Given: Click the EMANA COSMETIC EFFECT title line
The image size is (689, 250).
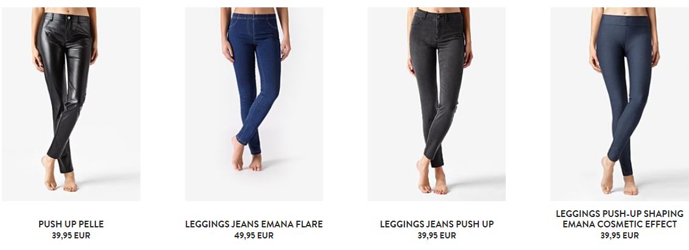Looking at the screenshot, I should [x=619, y=224].
